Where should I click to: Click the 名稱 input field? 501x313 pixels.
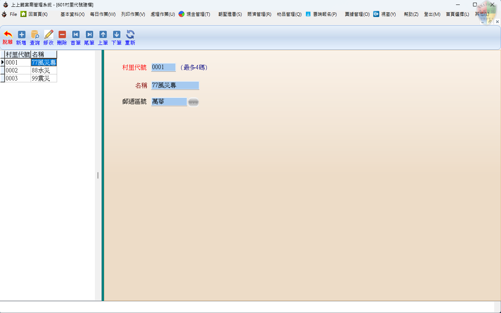pos(175,86)
